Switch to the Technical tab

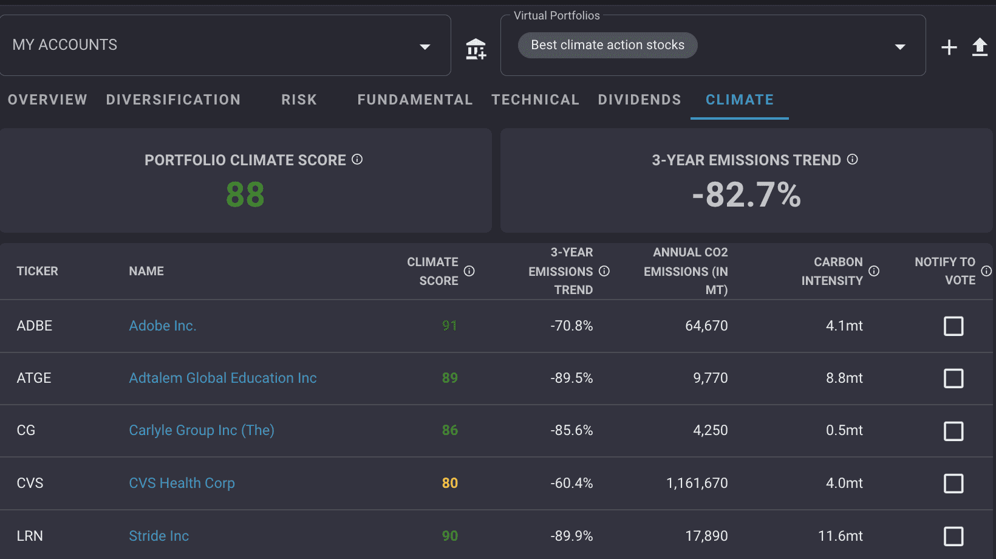tap(535, 100)
